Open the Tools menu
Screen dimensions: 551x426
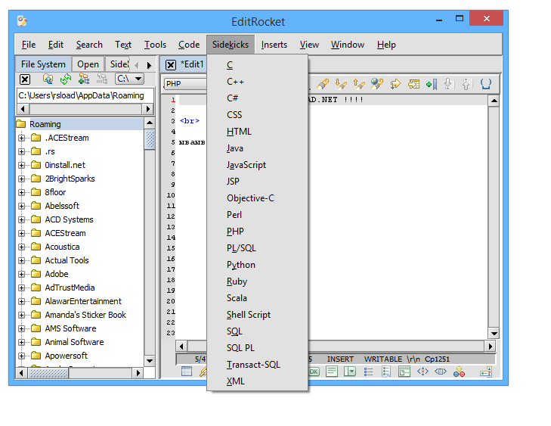(x=155, y=45)
